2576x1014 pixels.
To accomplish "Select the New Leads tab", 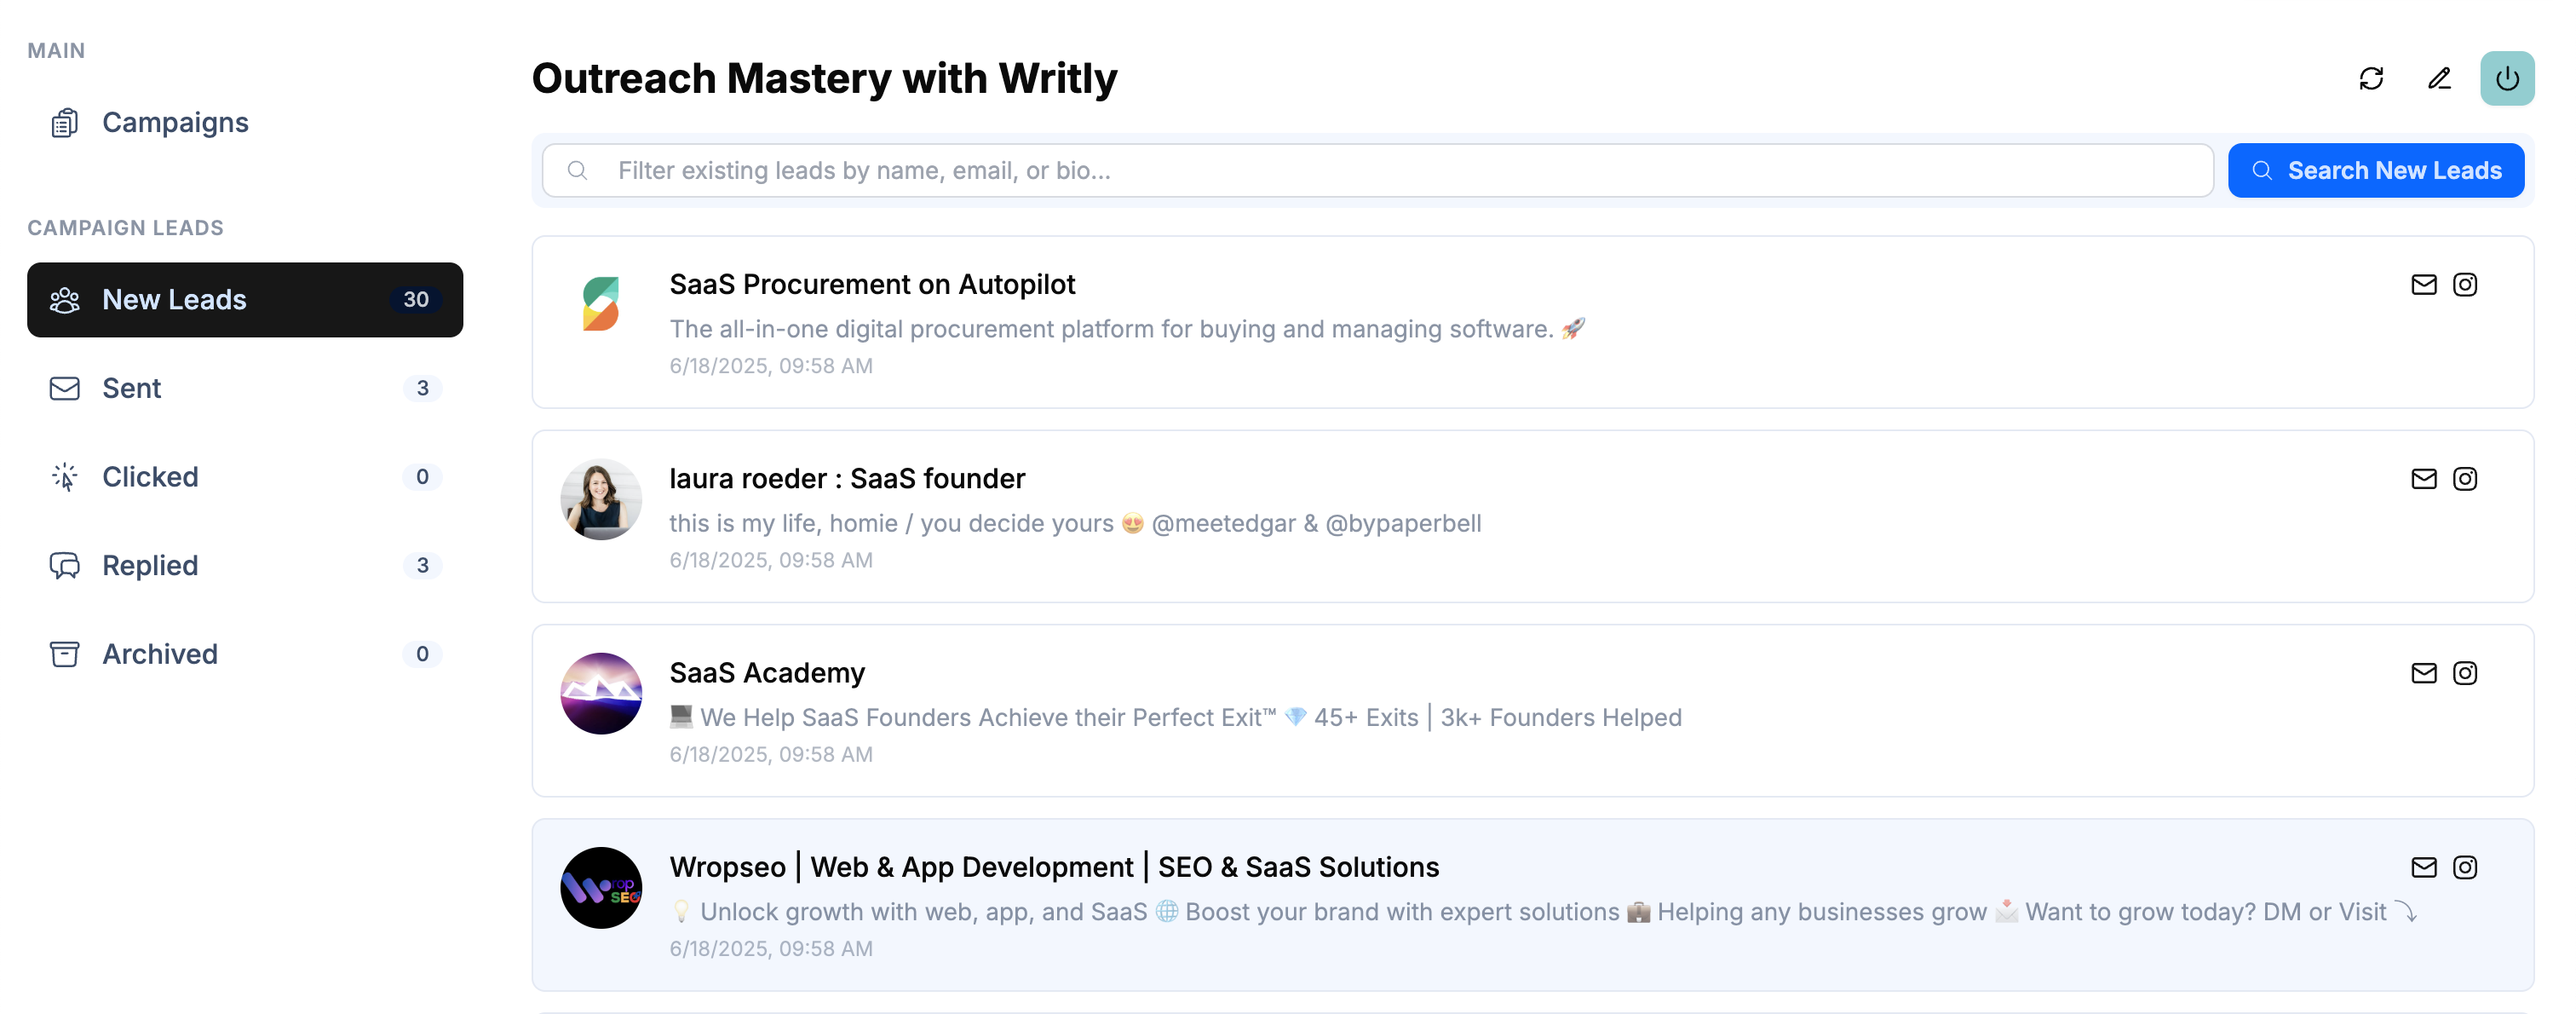I will (245, 300).
